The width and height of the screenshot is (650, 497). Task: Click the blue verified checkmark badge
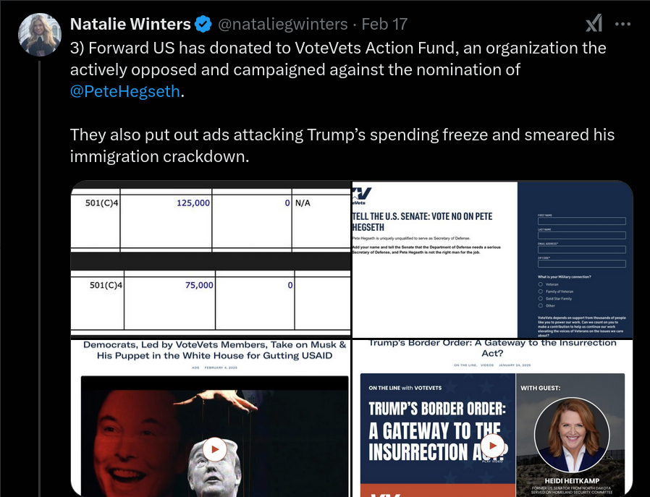pos(203,24)
